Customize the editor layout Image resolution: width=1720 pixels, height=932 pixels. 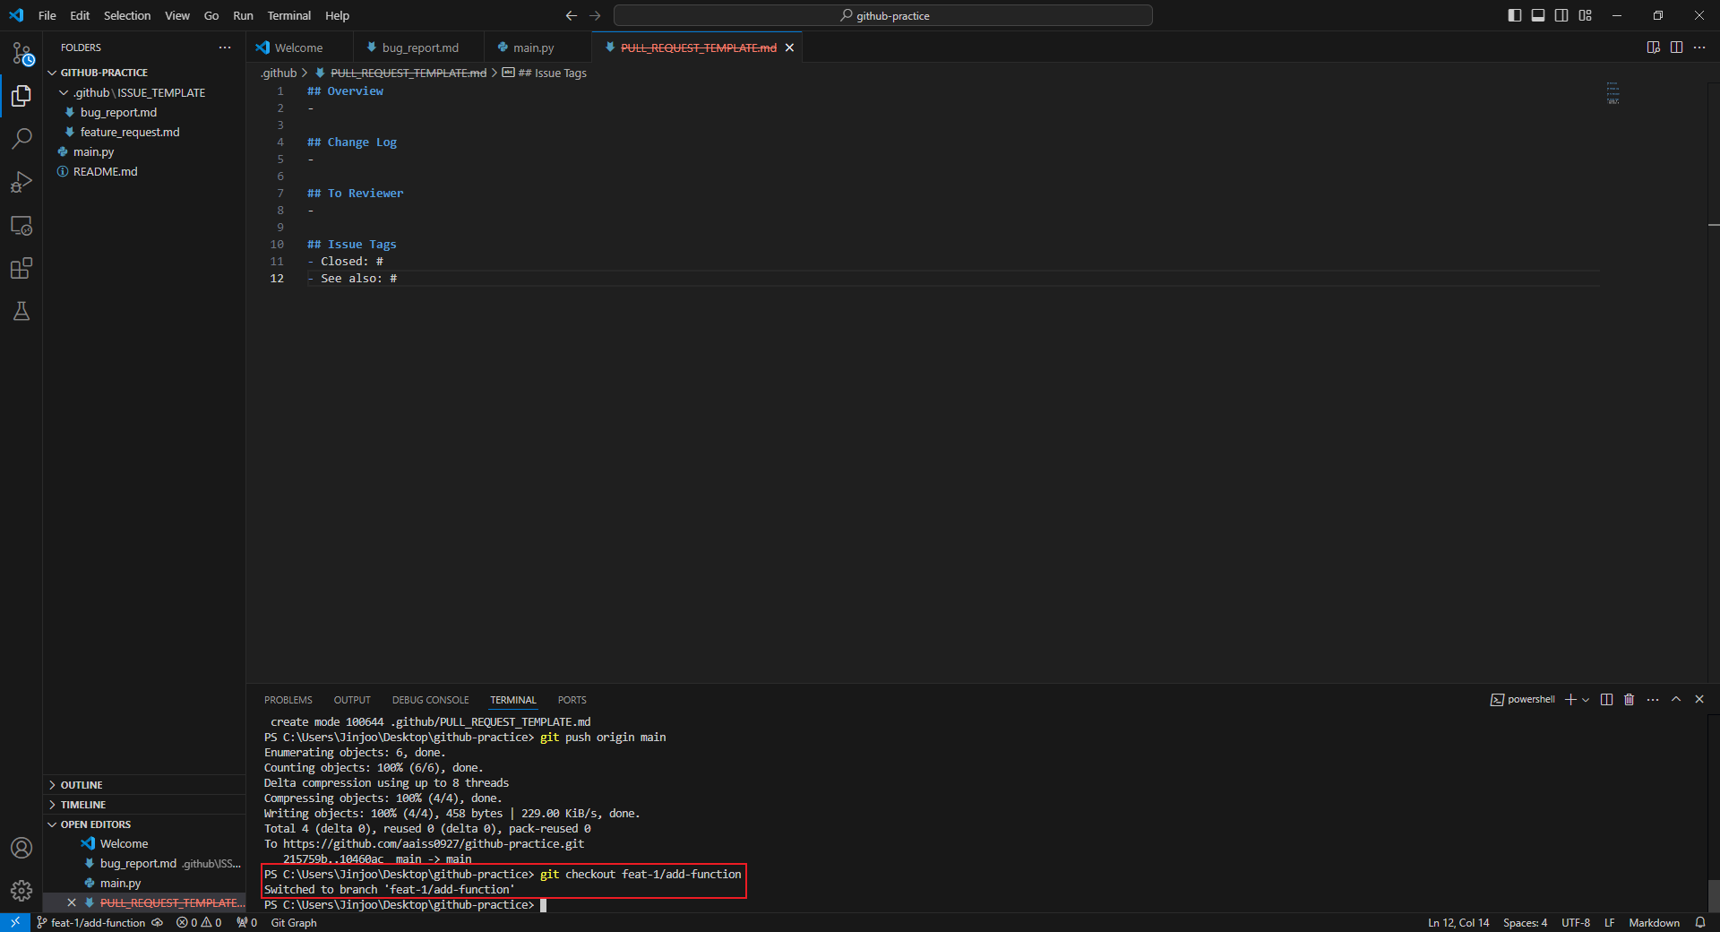pyautogui.click(x=1586, y=15)
